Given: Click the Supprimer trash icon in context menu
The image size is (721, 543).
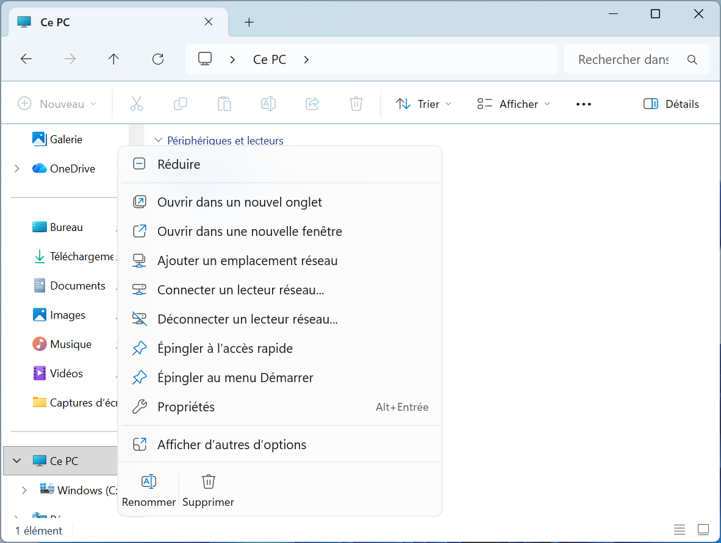Looking at the screenshot, I should [208, 482].
